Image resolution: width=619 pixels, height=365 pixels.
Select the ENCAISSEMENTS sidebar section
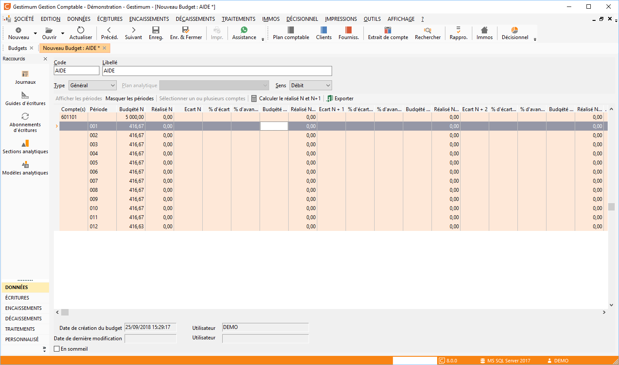[25, 308]
